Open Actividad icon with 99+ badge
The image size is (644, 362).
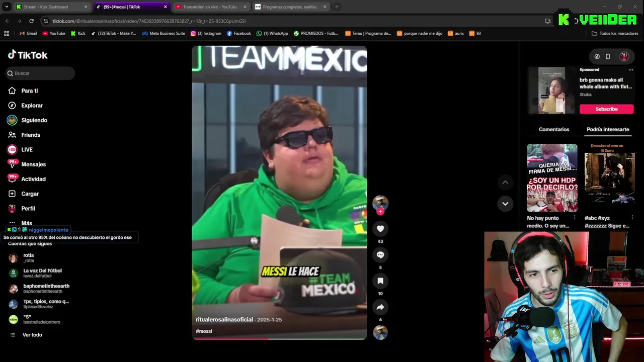(x=12, y=178)
